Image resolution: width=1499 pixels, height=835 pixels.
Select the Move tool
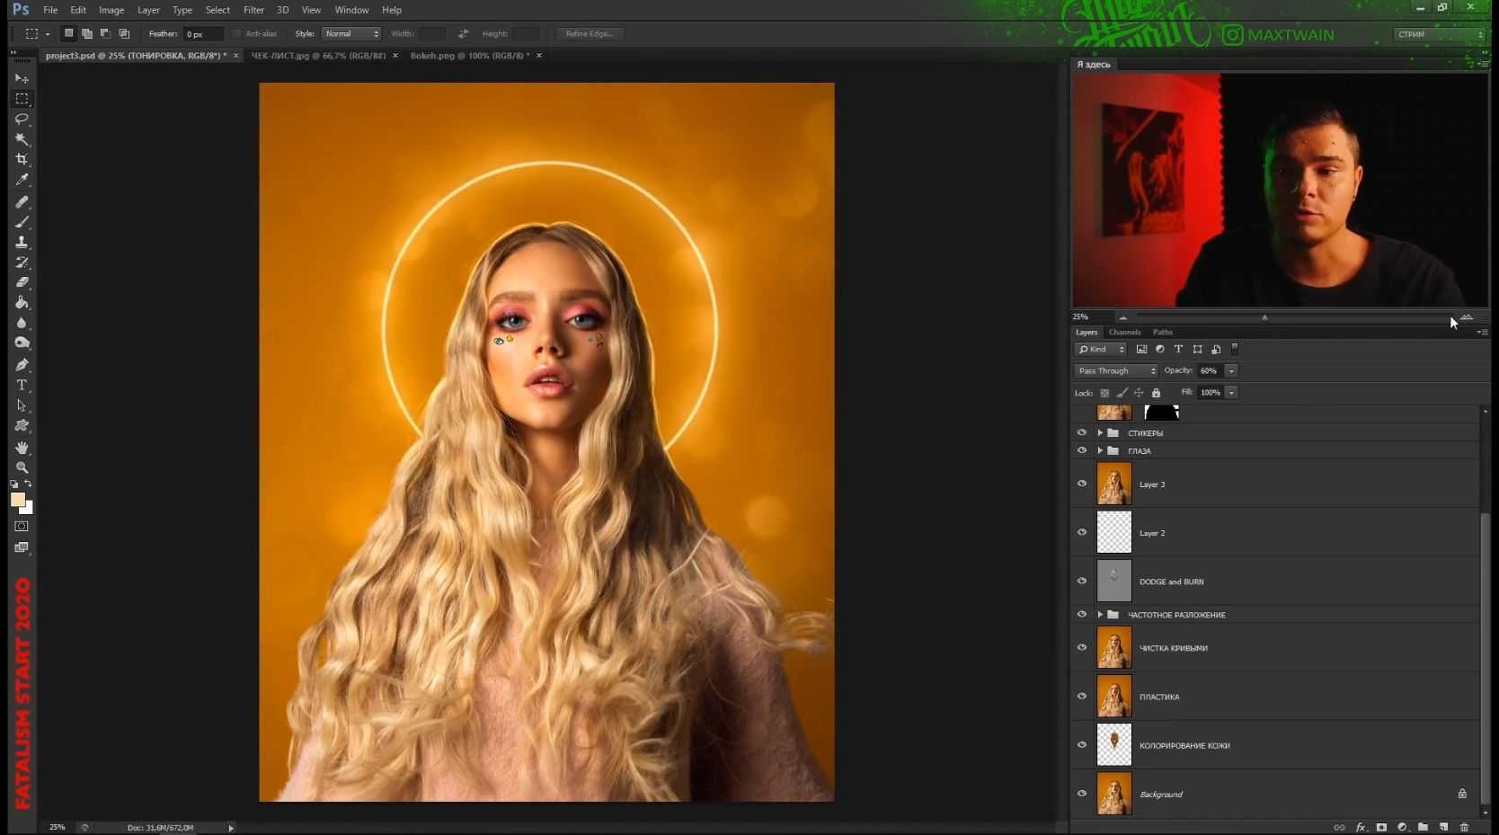pos(22,79)
